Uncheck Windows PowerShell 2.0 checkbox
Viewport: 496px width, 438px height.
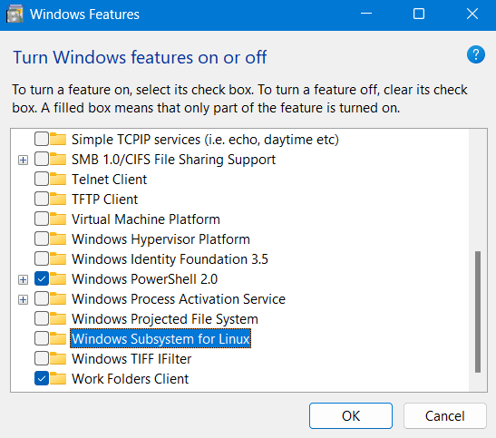click(42, 278)
